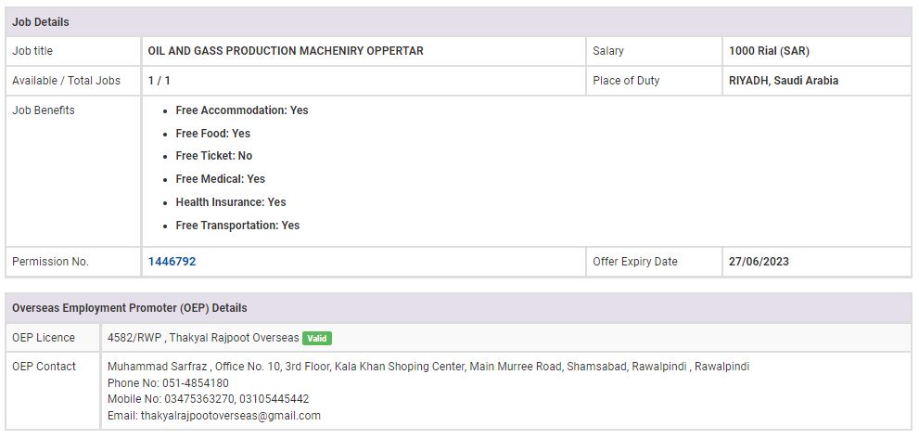
Task: Click the Free Ticket: No benefit
Action: tap(213, 156)
